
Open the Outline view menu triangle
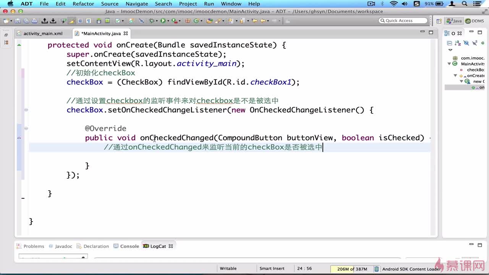[x=450, y=50]
